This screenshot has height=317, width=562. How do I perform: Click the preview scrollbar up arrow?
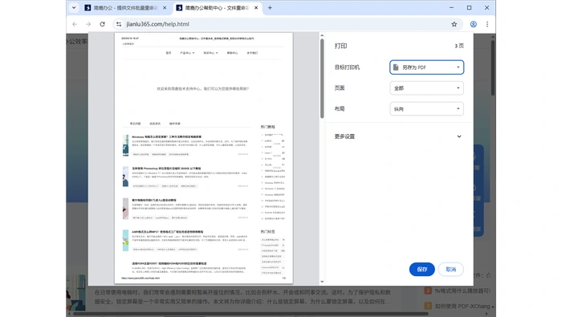click(322, 35)
